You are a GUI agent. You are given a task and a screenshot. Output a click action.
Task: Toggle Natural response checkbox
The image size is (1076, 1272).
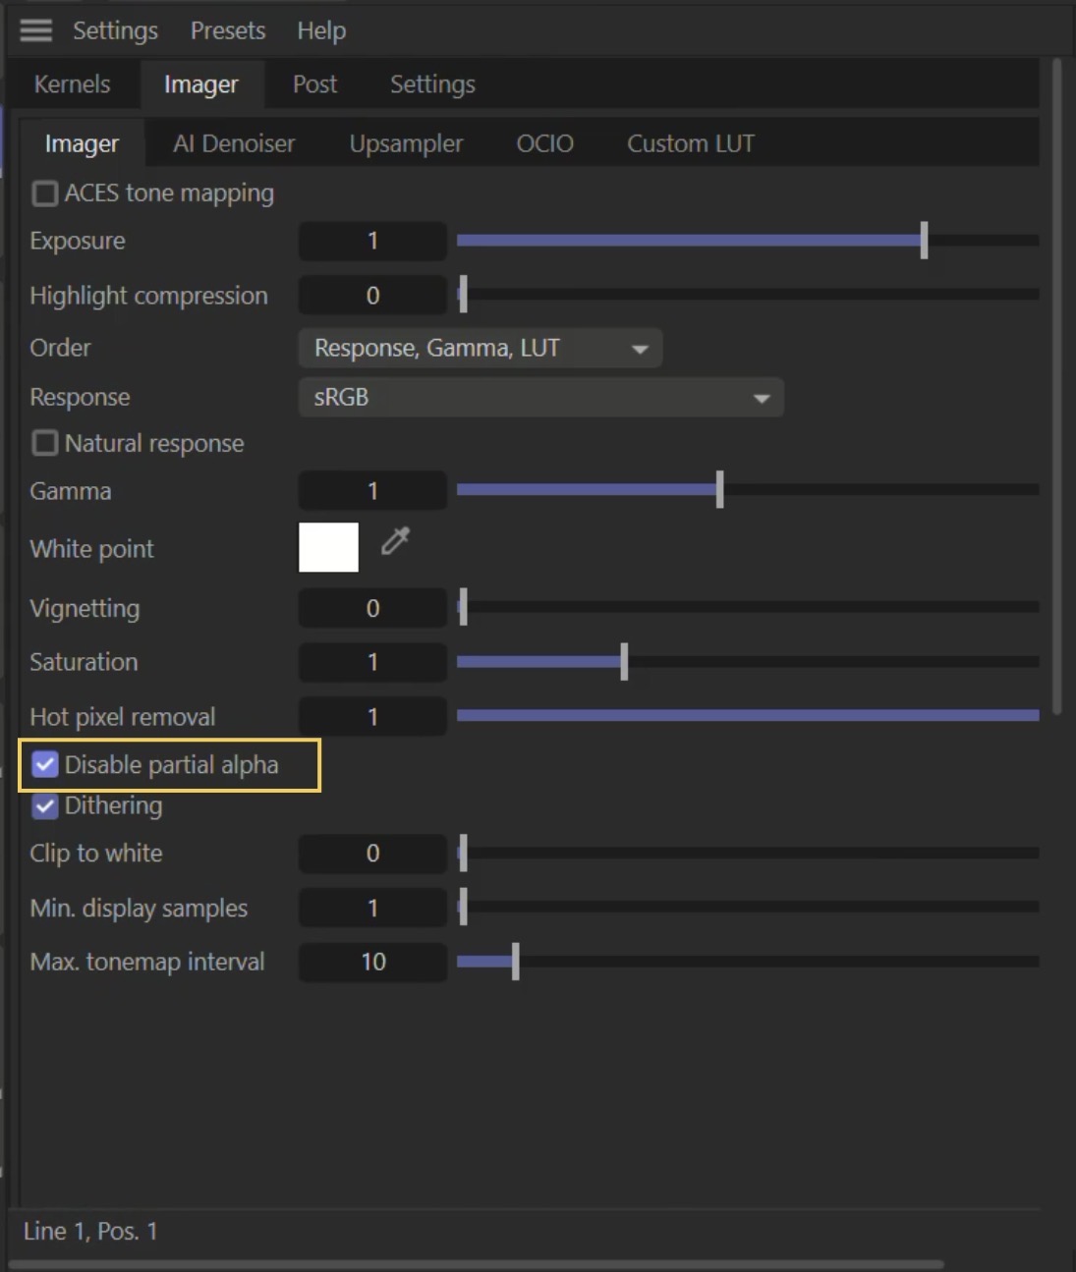[x=45, y=443]
